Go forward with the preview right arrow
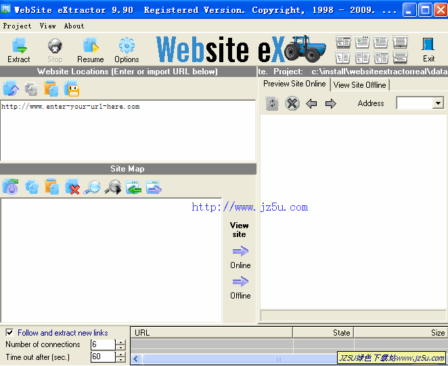 click(x=330, y=103)
